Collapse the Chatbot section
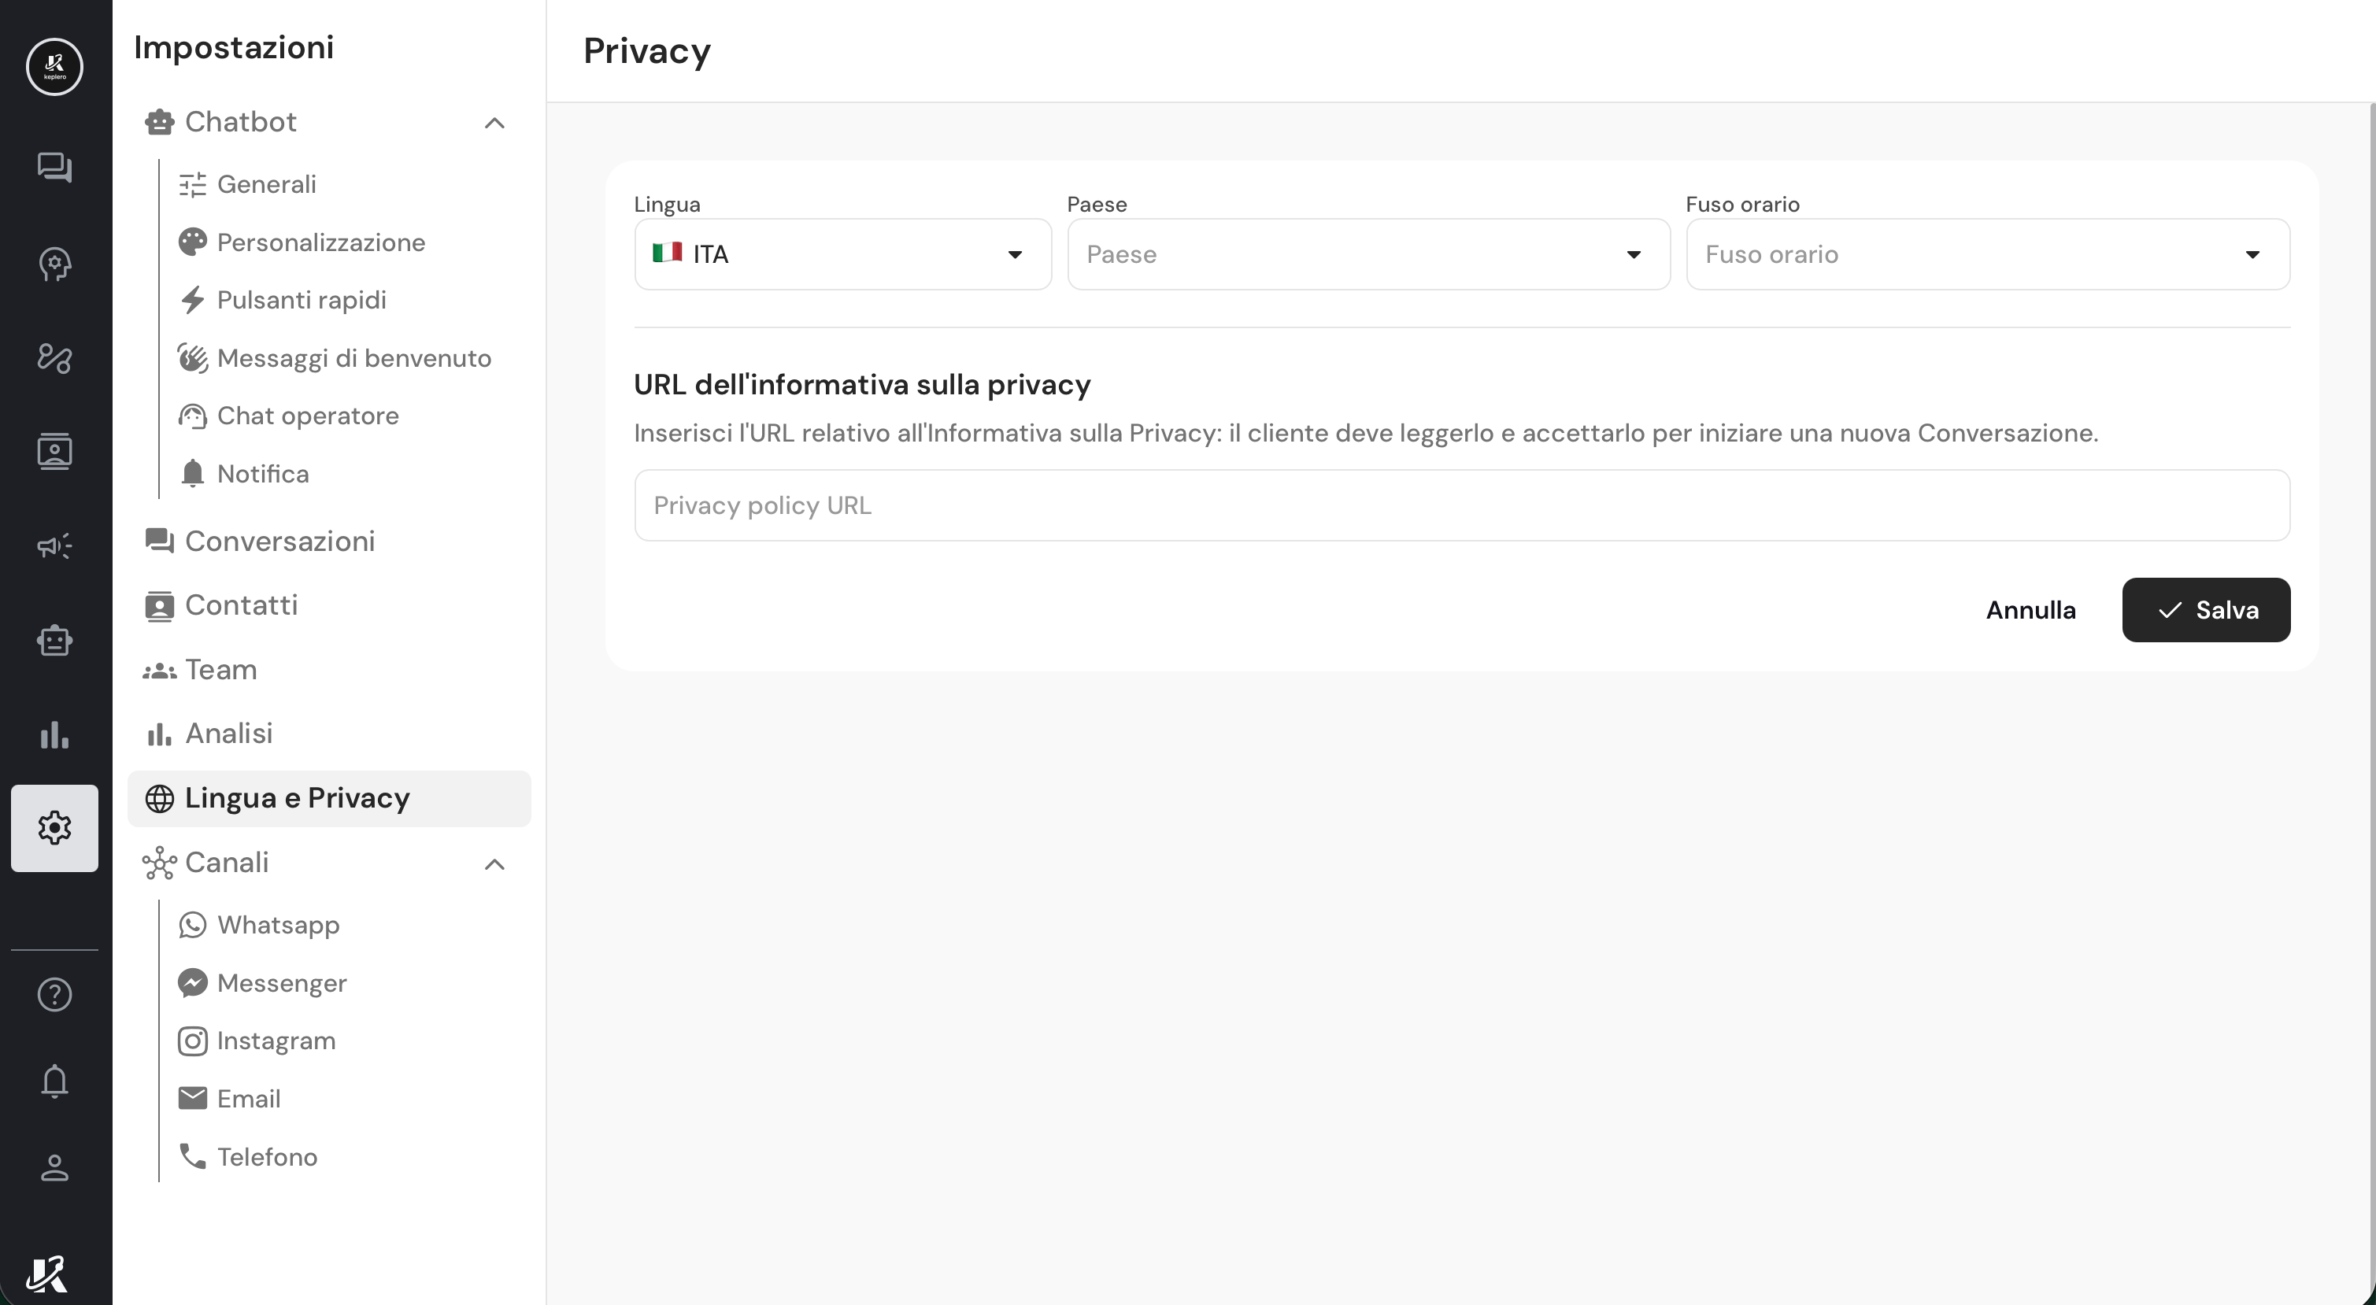2376x1305 pixels. click(494, 123)
